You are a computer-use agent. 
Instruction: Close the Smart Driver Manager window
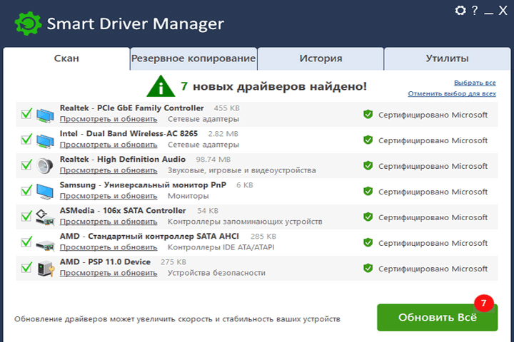(x=503, y=11)
